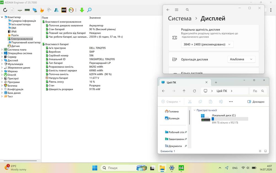Click the search magnifier in Settings window
This screenshot has width=276, height=173.
tap(187, 10)
